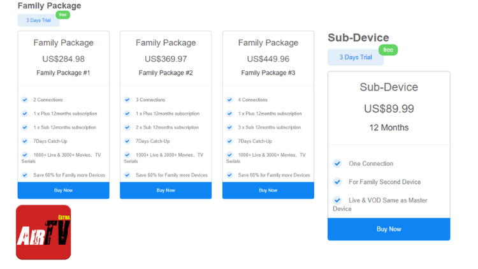Viewport: 478px width, 269px height.
Task: Select the 3 Days Trial tab under Sub-Device
Action: [355, 57]
